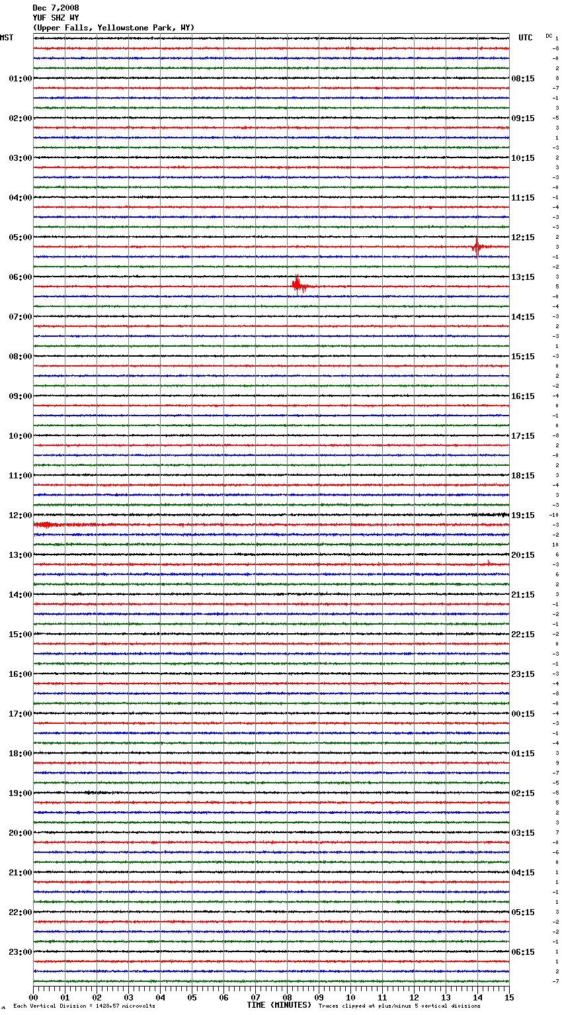Select the 14:00 MST time label
The height and width of the screenshot is (1015, 562).
20,595
